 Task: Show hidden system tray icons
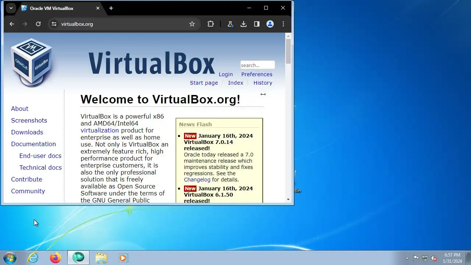pyautogui.click(x=407, y=258)
